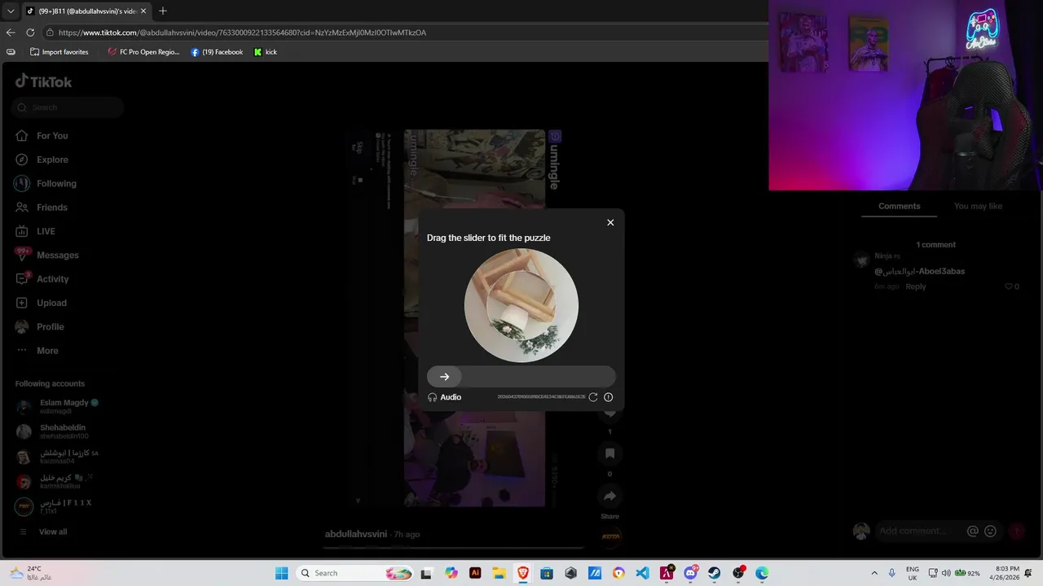Focus the TikTok search box
1043x586 pixels.
[68, 107]
